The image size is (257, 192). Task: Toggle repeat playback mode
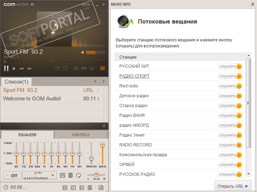(x=65, y=68)
